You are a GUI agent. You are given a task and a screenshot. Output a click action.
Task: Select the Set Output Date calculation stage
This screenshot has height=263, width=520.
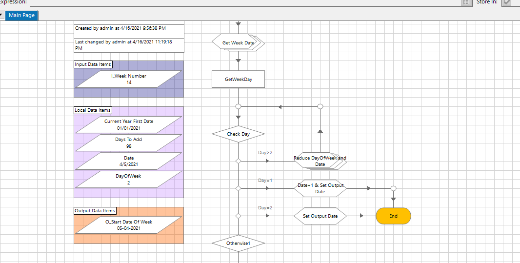point(320,216)
